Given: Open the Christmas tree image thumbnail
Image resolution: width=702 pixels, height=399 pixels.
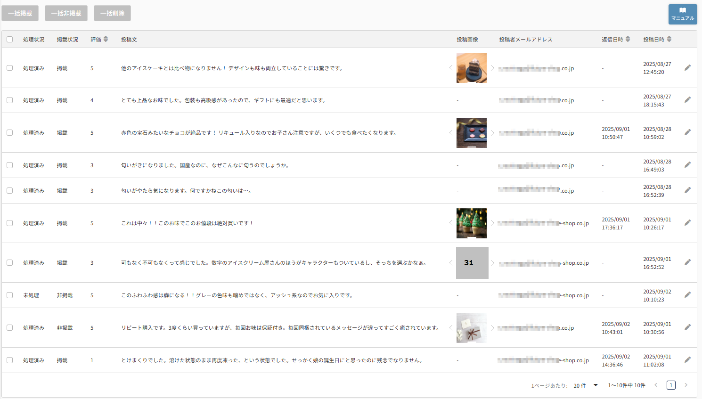Looking at the screenshot, I should coord(472,223).
